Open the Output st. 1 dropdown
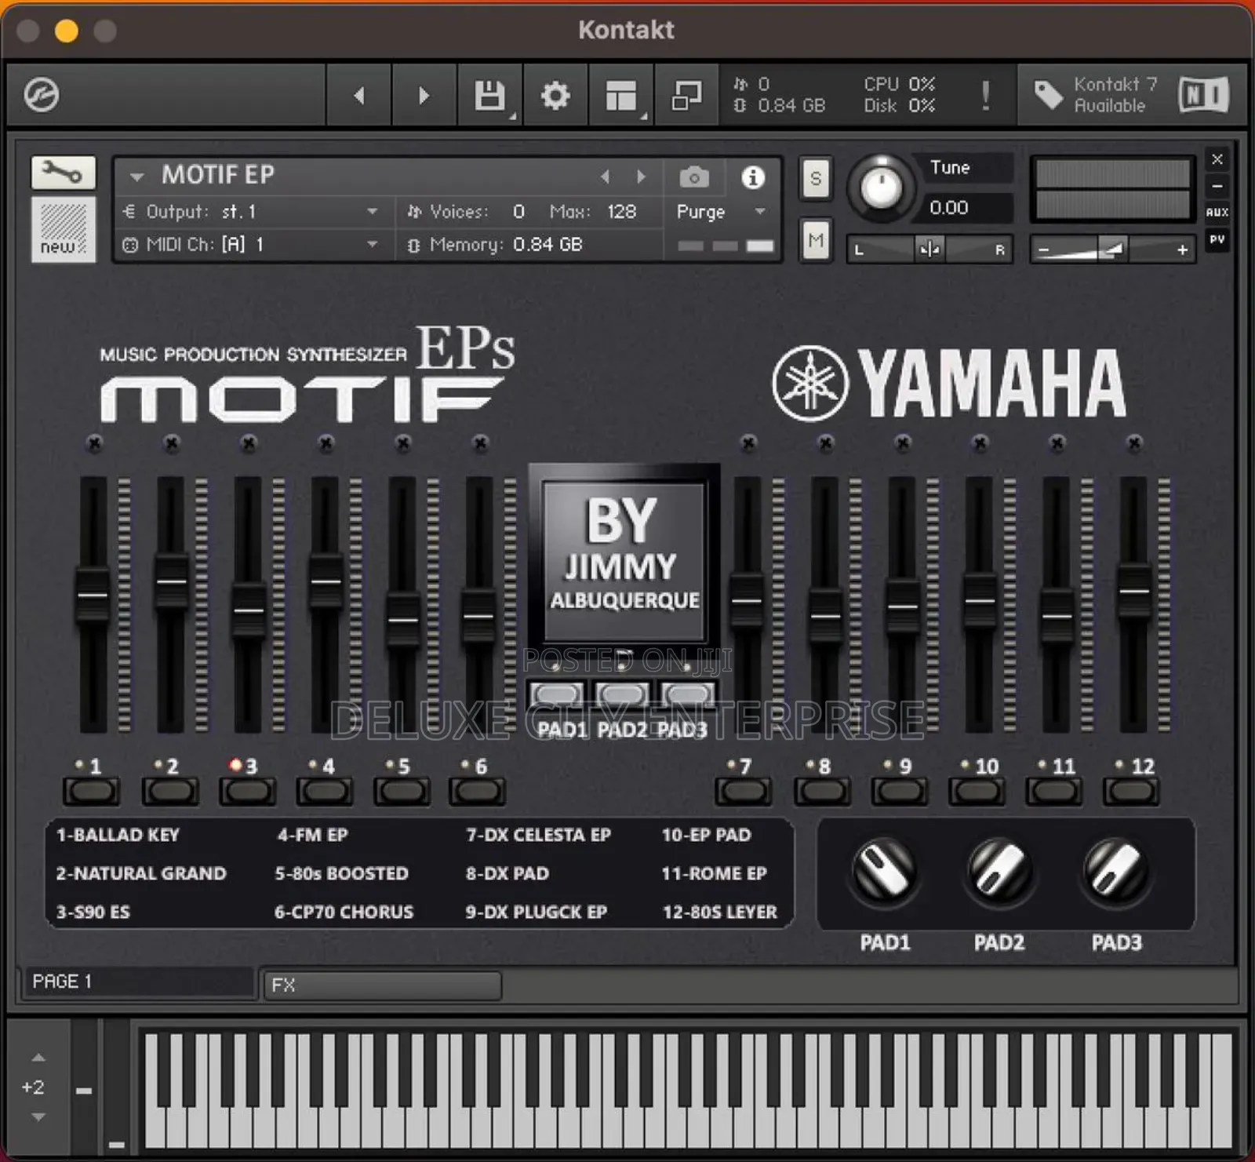Viewport: 1255px width, 1162px height. [x=251, y=212]
